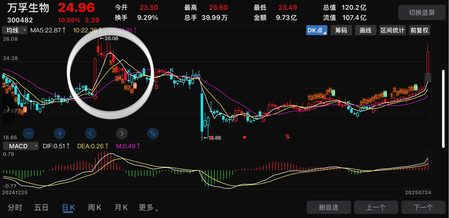
Task: Tap the 删自选 button
Action: coord(329,207)
